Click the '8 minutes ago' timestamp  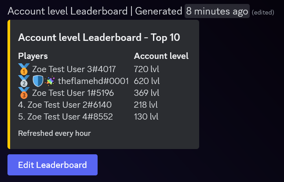click(x=217, y=11)
